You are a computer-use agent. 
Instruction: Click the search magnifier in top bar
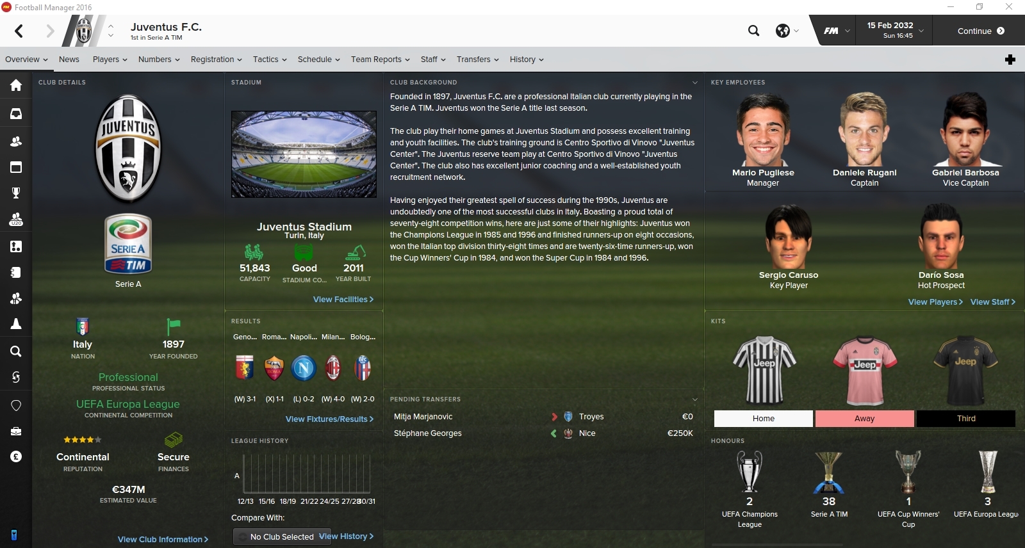[754, 31]
